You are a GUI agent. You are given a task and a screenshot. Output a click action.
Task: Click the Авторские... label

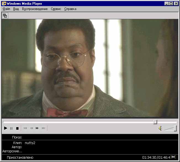[12, 151]
